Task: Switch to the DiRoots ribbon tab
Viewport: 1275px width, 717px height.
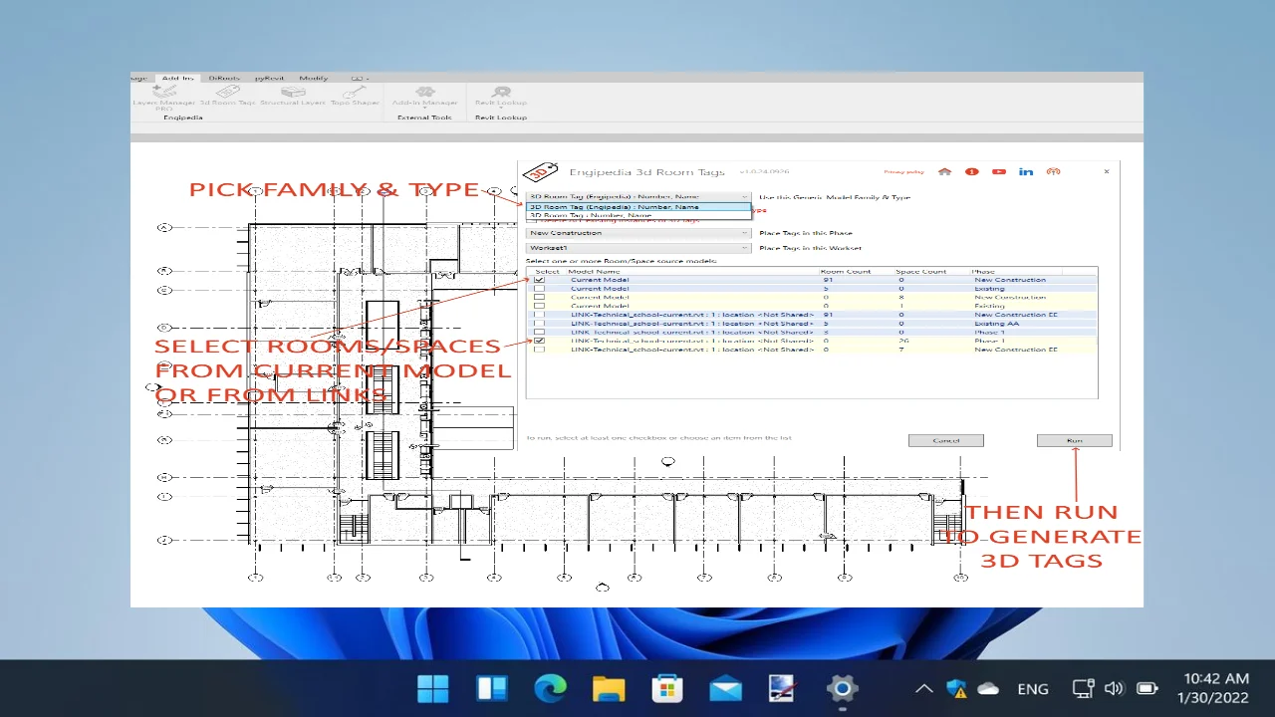Action: pos(224,78)
